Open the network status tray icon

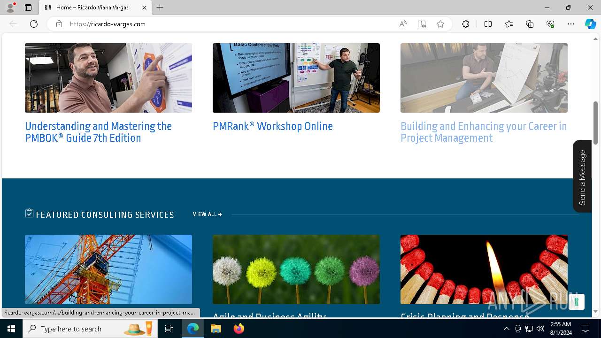pyautogui.click(x=529, y=329)
